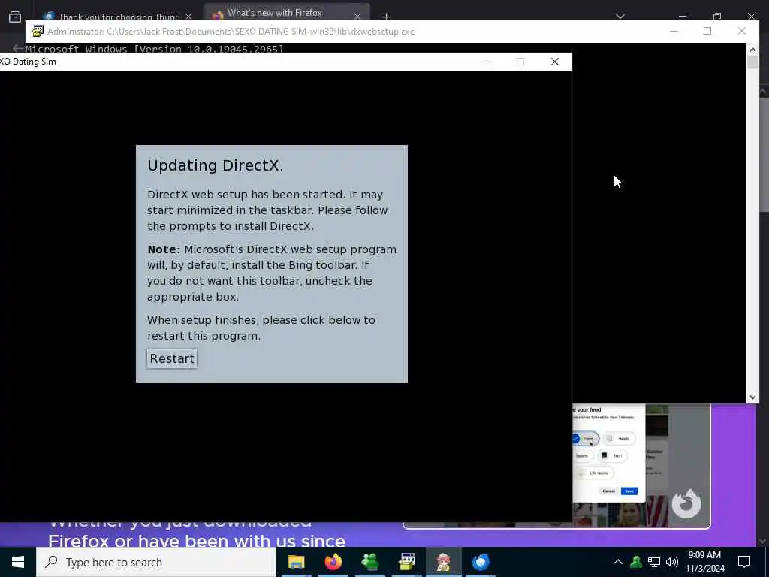Minimize the Administrator dxwebsetup.exe console window
Screen dimensions: 769x577
674,31
